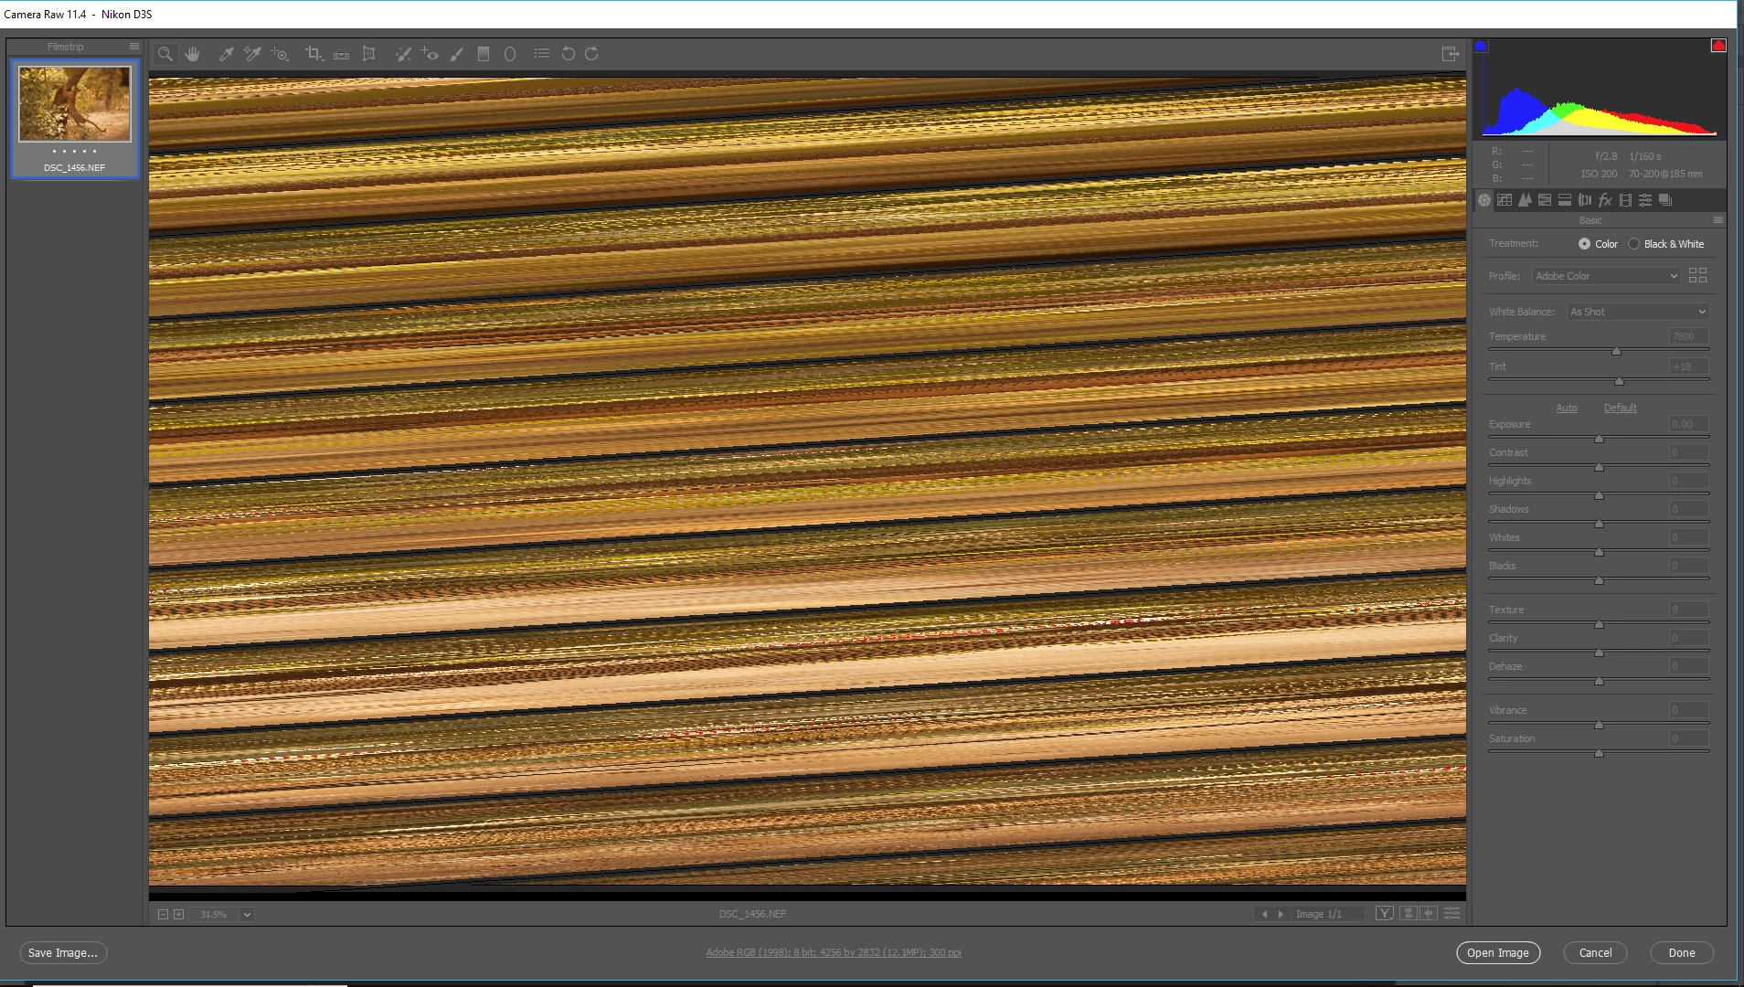Click the Saturation slider handle
Screen dimensions: 1744x987
tap(1599, 753)
